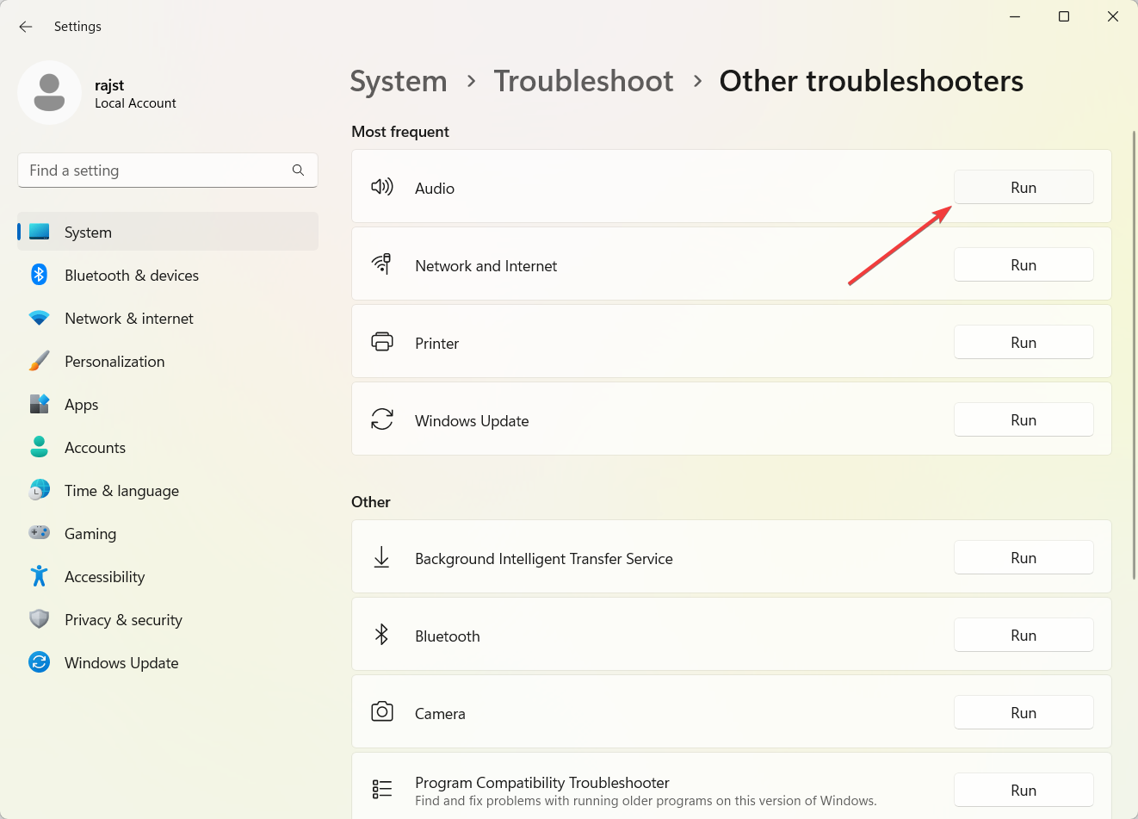Viewport: 1138px width, 819px height.
Task: Click the Gaming controller icon in sidebar
Action: coord(39,533)
